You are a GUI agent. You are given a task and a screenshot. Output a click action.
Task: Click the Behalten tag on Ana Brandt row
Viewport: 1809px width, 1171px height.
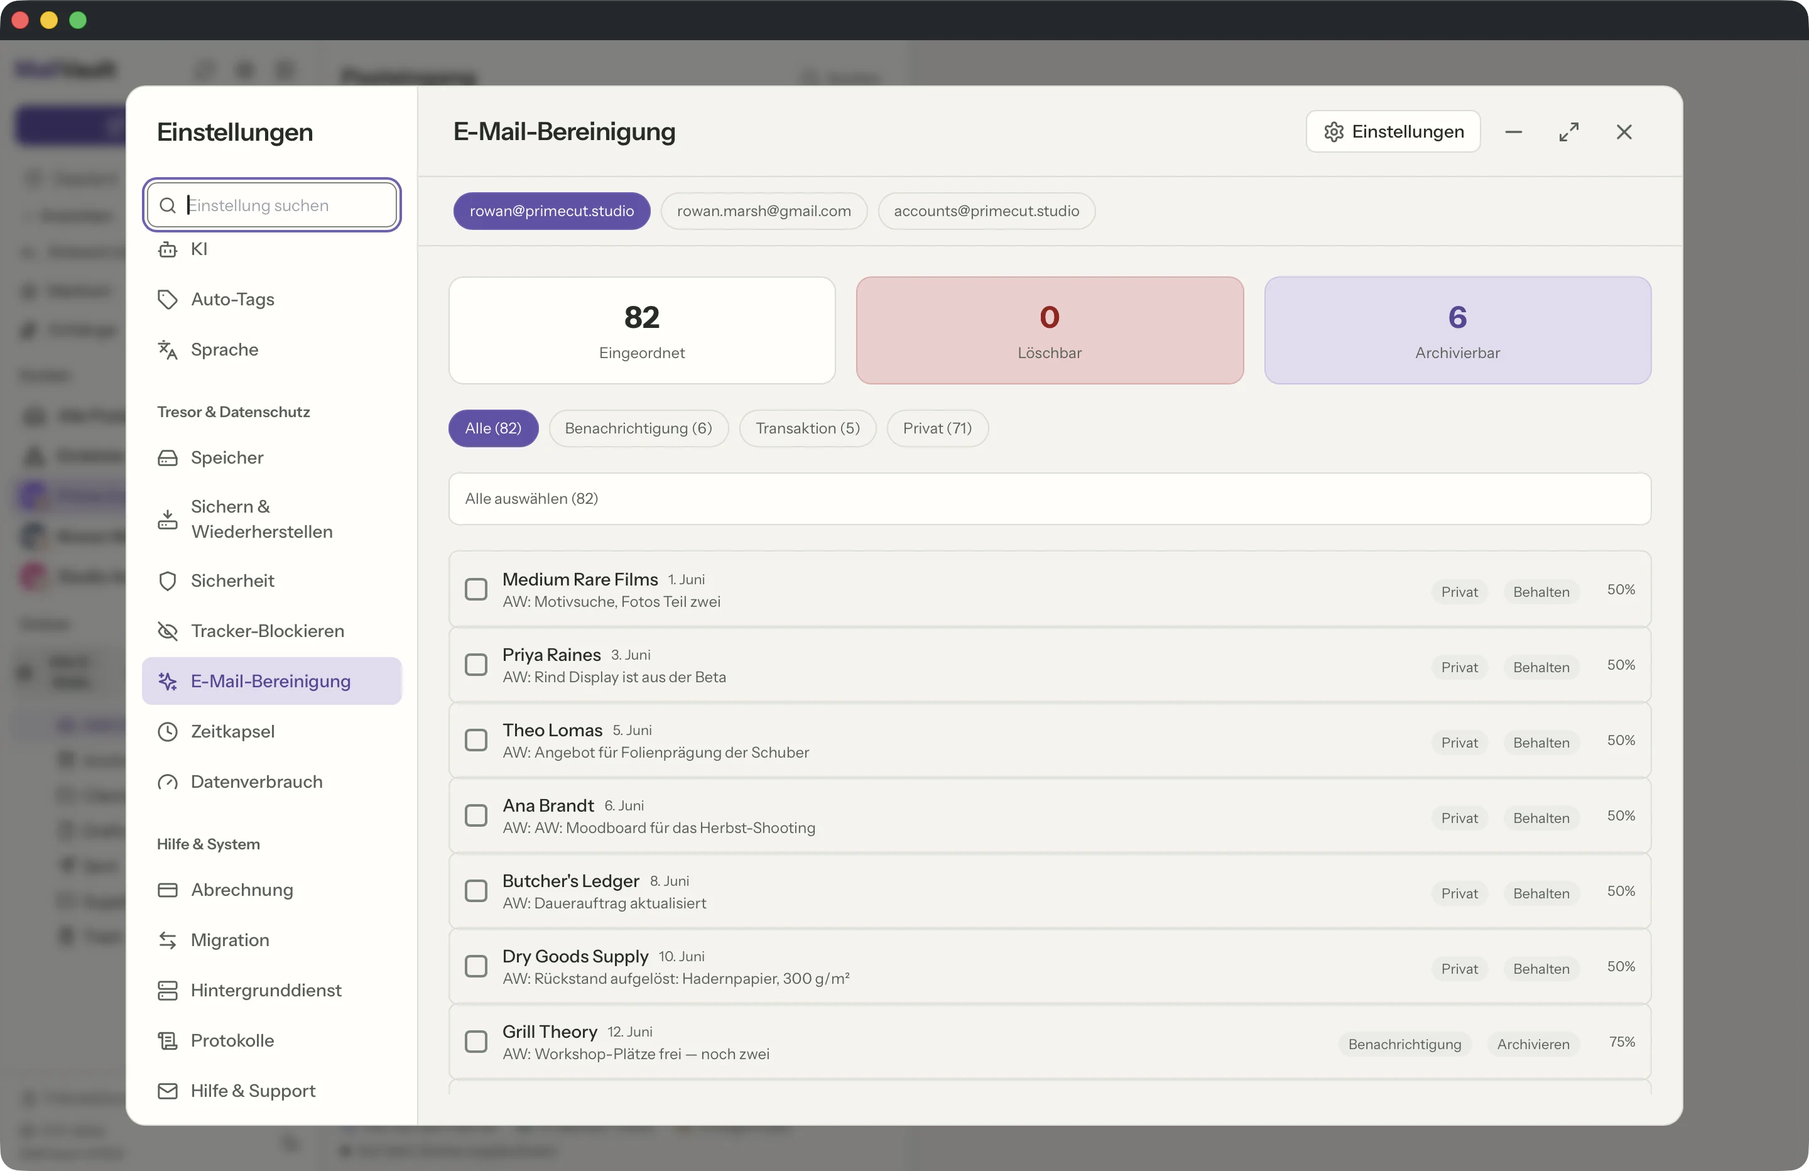[x=1541, y=817]
